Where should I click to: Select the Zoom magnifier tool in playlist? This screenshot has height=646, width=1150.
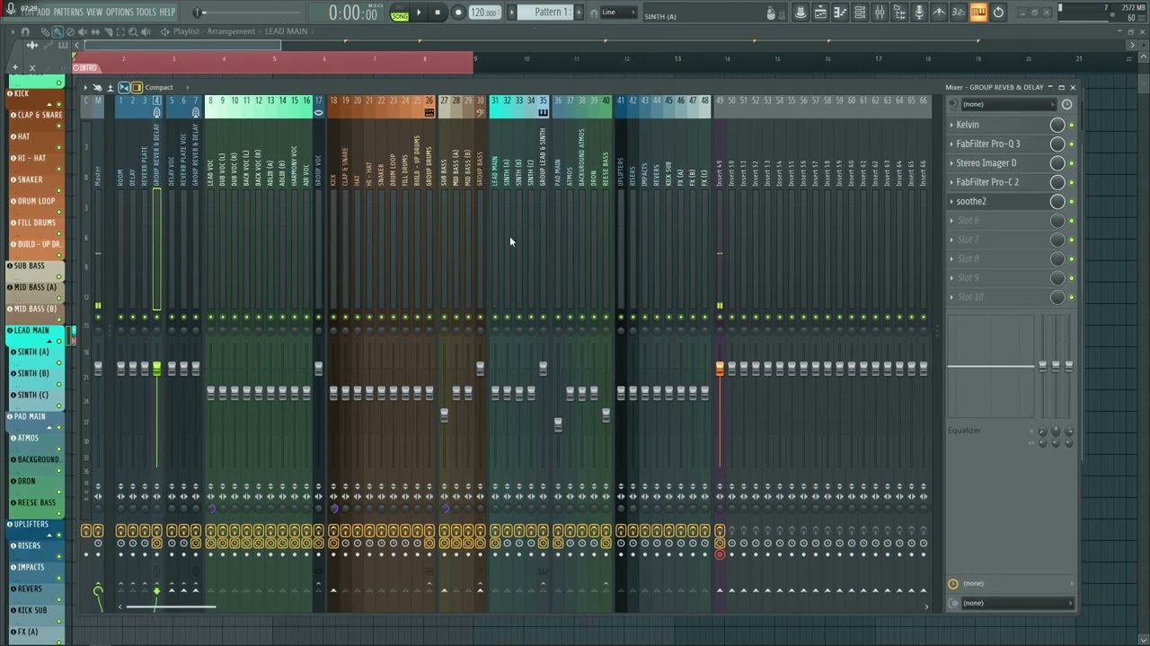[x=133, y=31]
